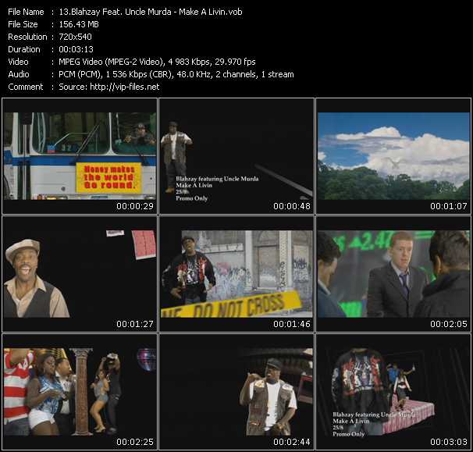The image size is (473, 452).
Task: Click the 'Promo Only' caption in the 00:03:03 thumbnail
Action: pos(348,434)
